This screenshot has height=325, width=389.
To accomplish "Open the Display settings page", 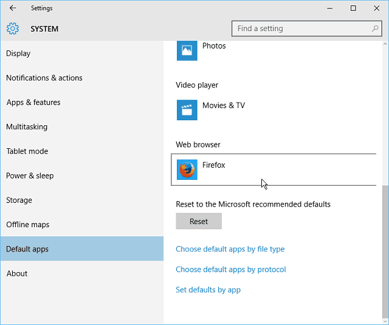I will 82,53.
